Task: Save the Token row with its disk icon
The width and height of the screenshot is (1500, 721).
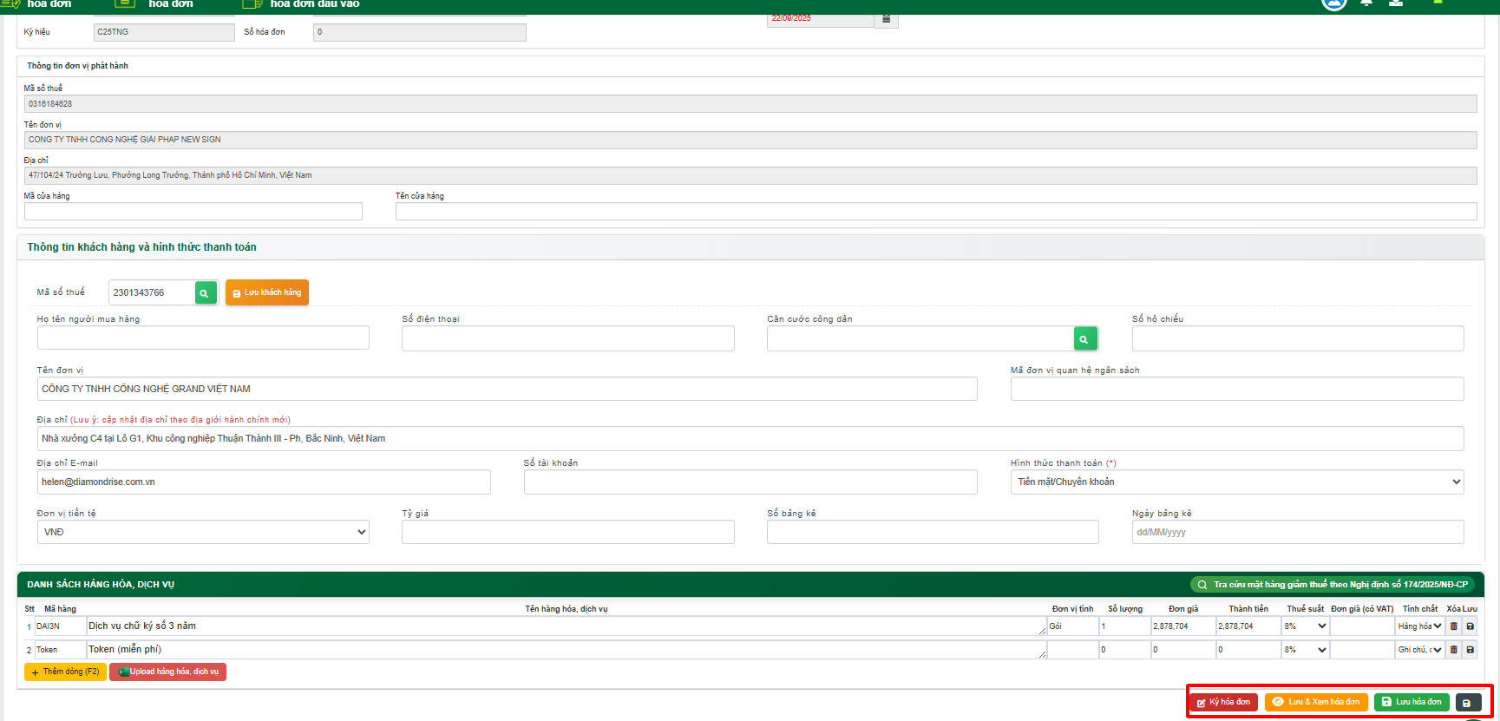Action: coord(1470,650)
